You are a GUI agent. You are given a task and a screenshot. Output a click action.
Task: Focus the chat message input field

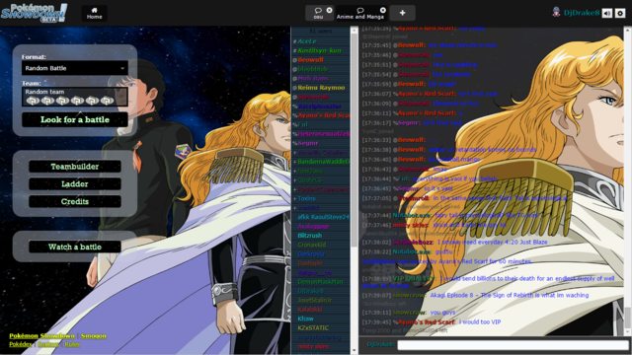(513, 344)
